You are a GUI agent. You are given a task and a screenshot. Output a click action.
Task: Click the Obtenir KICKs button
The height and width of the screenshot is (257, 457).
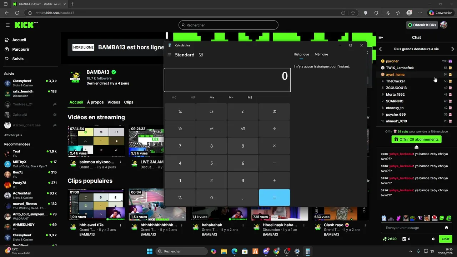click(422, 25)
